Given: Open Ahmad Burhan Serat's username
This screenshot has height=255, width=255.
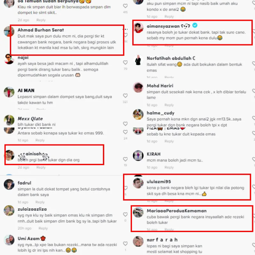Looking at the screenshot, I should click(x=41, y=30).
